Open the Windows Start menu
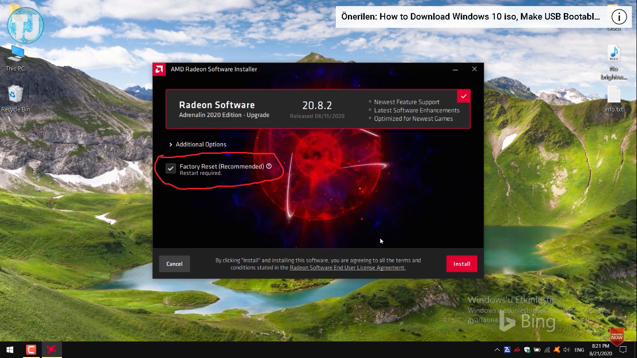The image size is (637, 358). click(10, 350)
